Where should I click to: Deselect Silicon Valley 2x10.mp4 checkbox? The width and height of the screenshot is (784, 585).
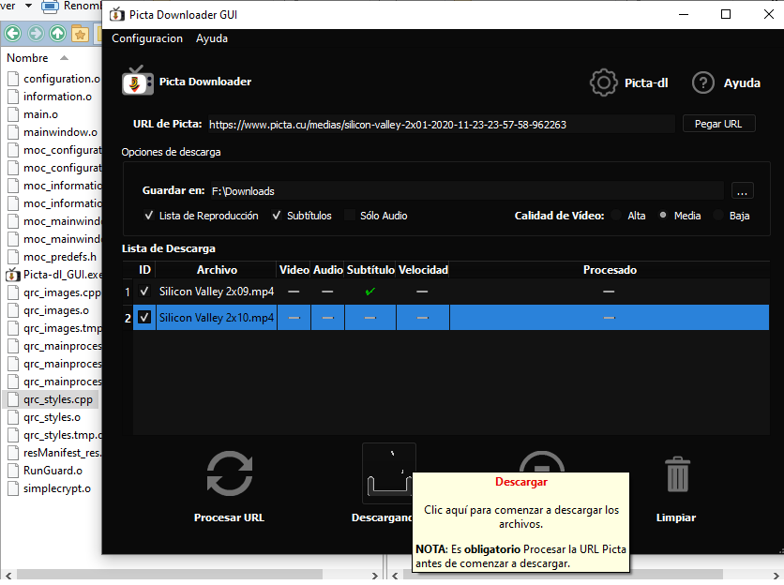pos(144,317)
